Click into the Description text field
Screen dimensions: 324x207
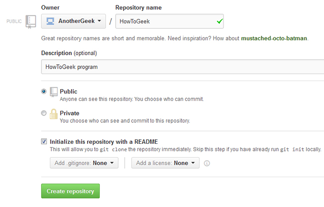[182, 67]
